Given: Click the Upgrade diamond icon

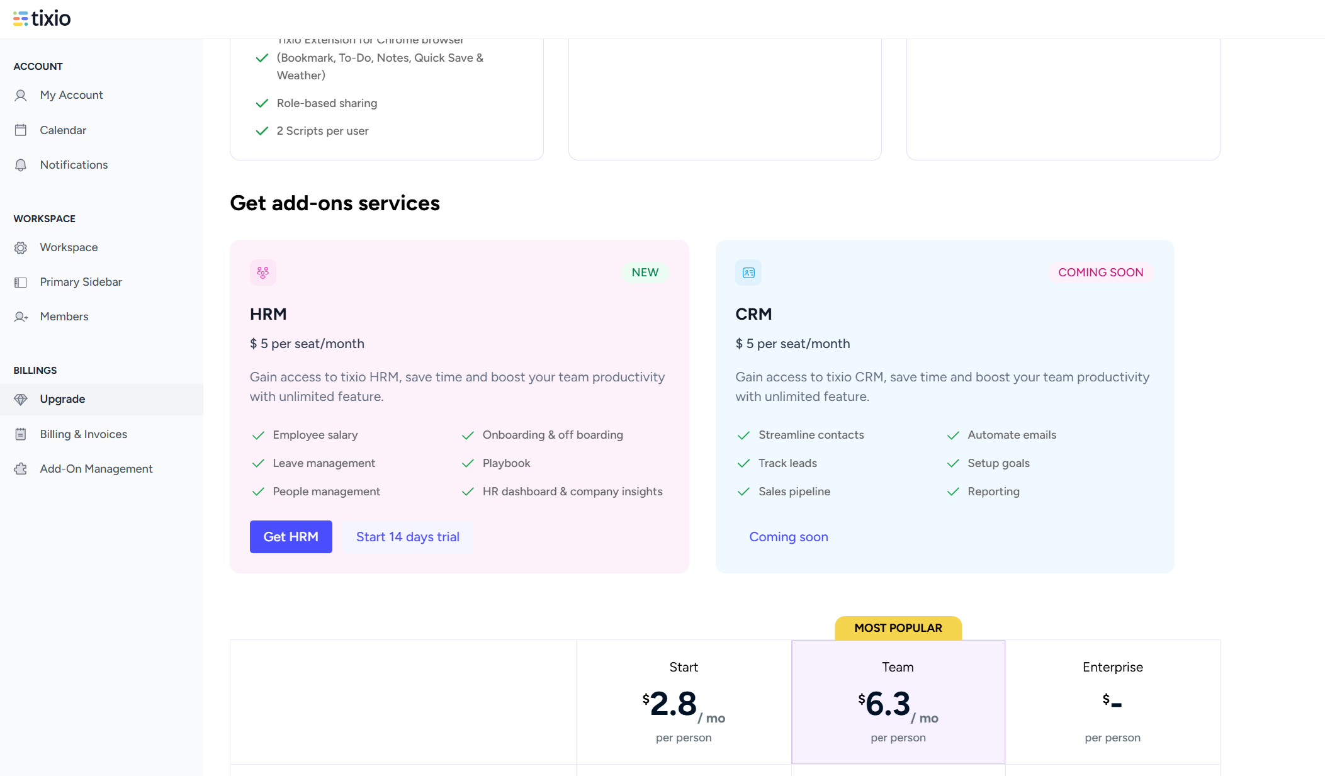Looking at the screenshot, I should click(x=21, y=400).
